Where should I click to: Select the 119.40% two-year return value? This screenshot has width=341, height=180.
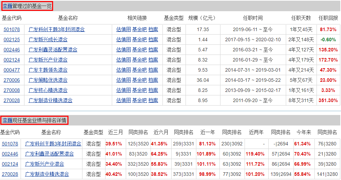click(x=255, y=154)
